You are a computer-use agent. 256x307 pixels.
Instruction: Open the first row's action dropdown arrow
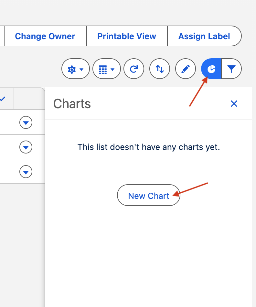26,122
